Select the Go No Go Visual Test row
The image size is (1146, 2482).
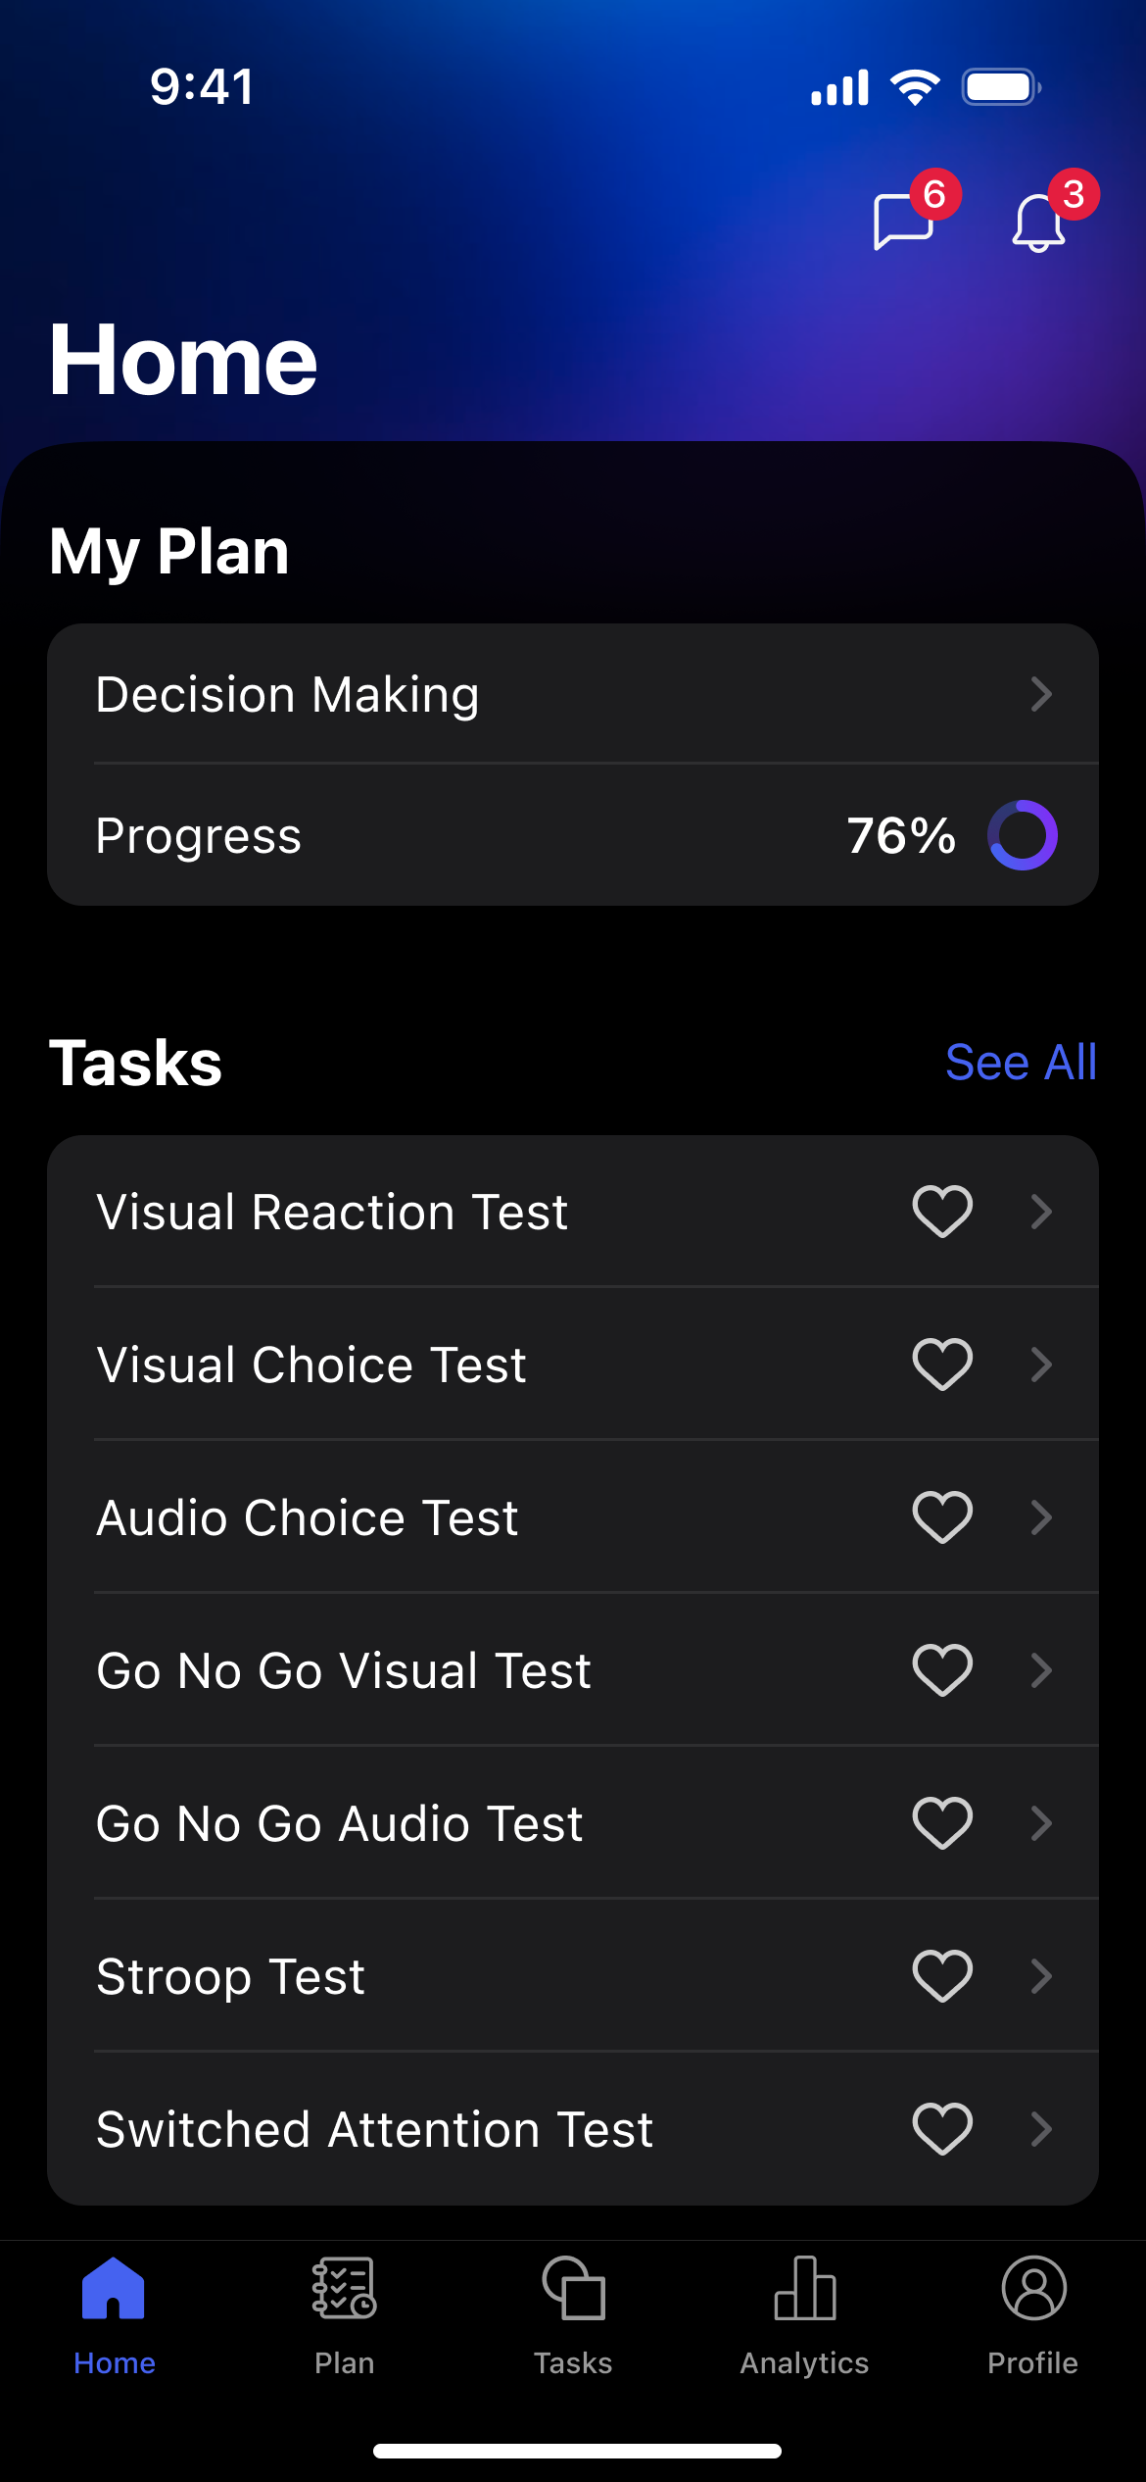pos(344,1670)
